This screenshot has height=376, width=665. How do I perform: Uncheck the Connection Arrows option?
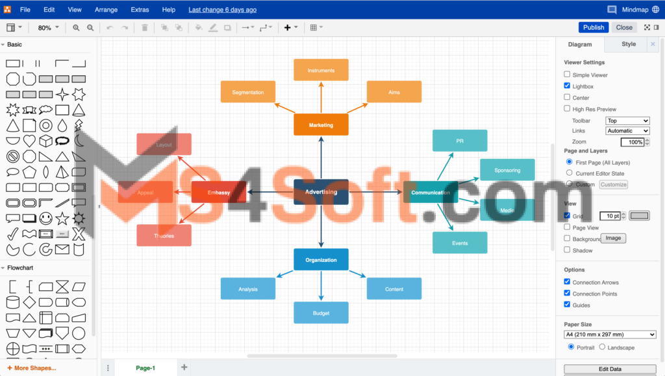pos(567,282)
